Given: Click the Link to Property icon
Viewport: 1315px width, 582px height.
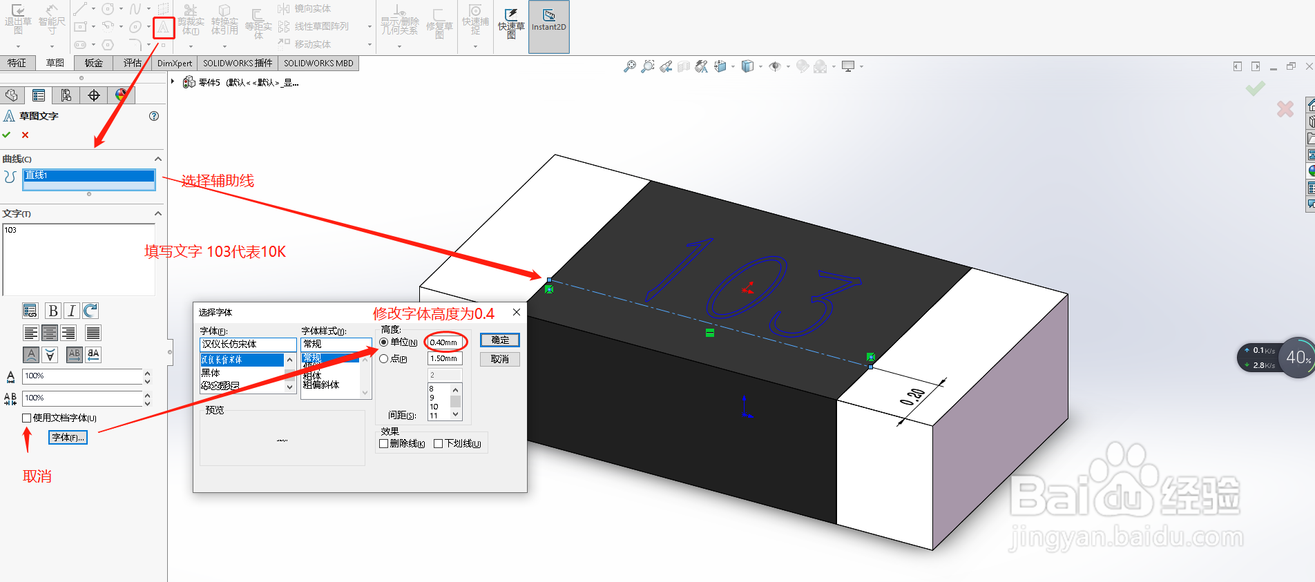Looking at the screenshot, I should coord(30,311).
